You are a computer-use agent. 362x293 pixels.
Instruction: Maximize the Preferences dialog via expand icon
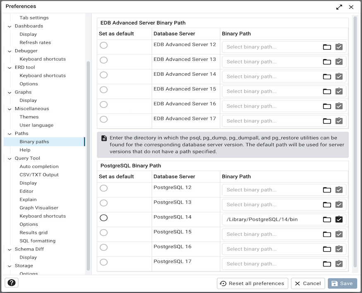point(339,7)
